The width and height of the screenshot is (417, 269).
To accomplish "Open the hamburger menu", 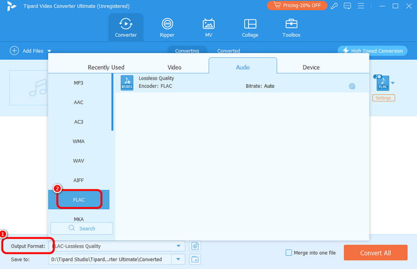I will (361, 6).
